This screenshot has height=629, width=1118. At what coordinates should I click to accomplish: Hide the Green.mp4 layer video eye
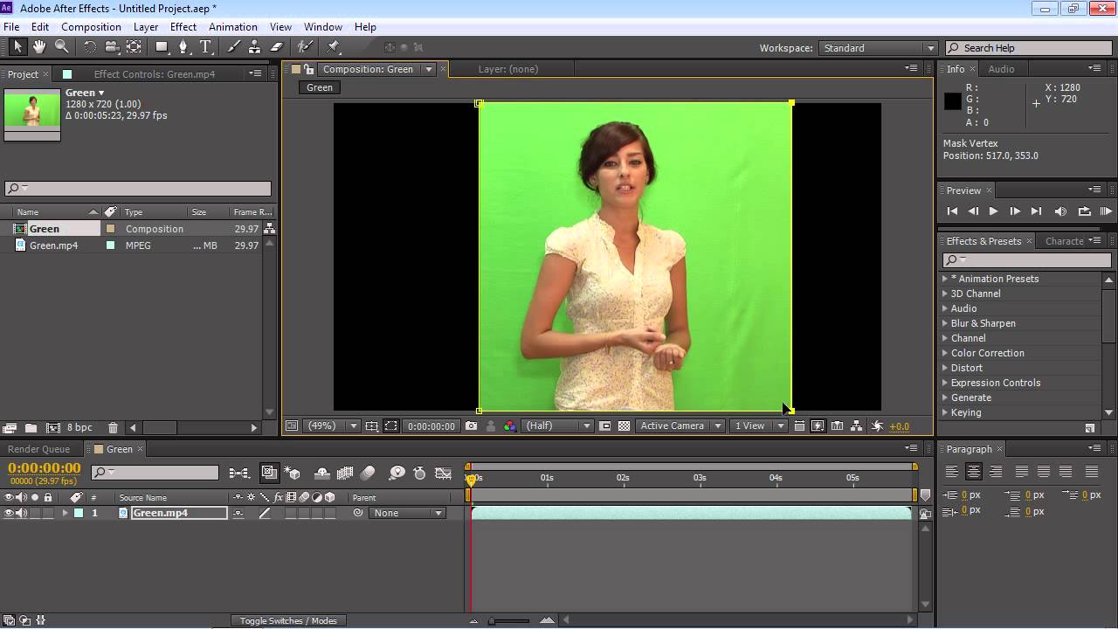coord(9,514)
